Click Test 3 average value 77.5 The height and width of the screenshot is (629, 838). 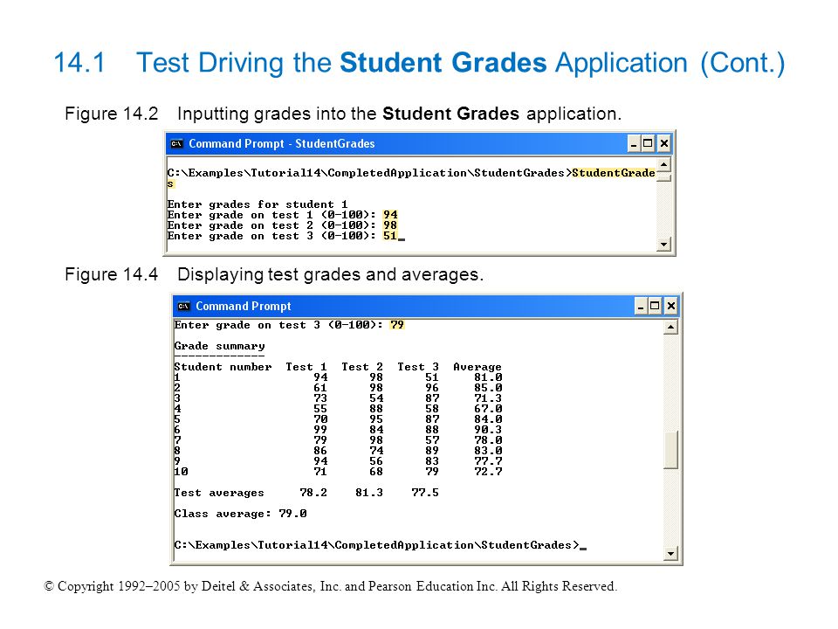pyautogui.click(x=425, y=493)
